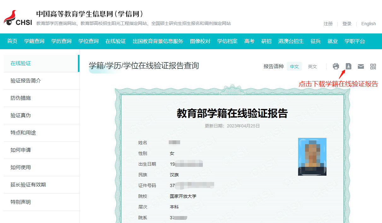
Task: Open 学位查询 in navigation bar
Action: pos(89,41)
